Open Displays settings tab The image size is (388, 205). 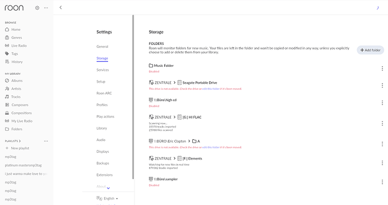[102, 151]
